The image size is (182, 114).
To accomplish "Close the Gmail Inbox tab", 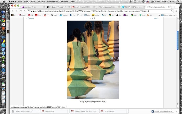I will coord(94,7).
